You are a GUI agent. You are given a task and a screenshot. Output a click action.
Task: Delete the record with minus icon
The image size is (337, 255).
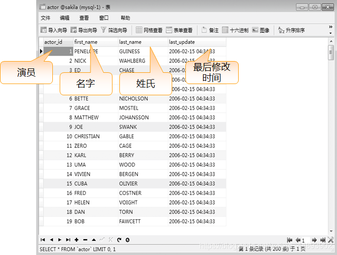coord(85,240)
